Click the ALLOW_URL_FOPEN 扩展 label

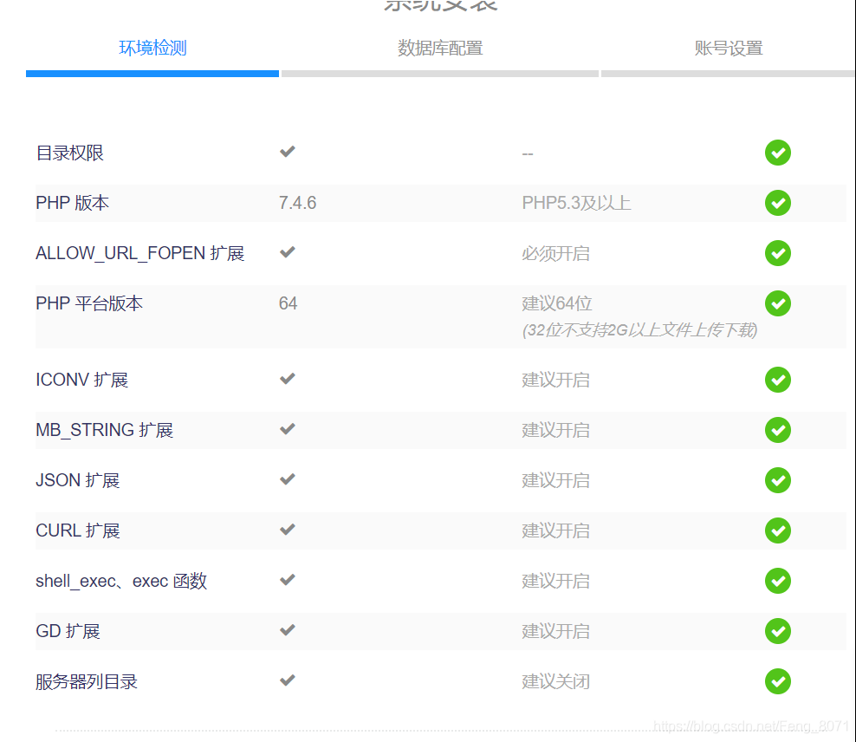(x=139, y=253)
